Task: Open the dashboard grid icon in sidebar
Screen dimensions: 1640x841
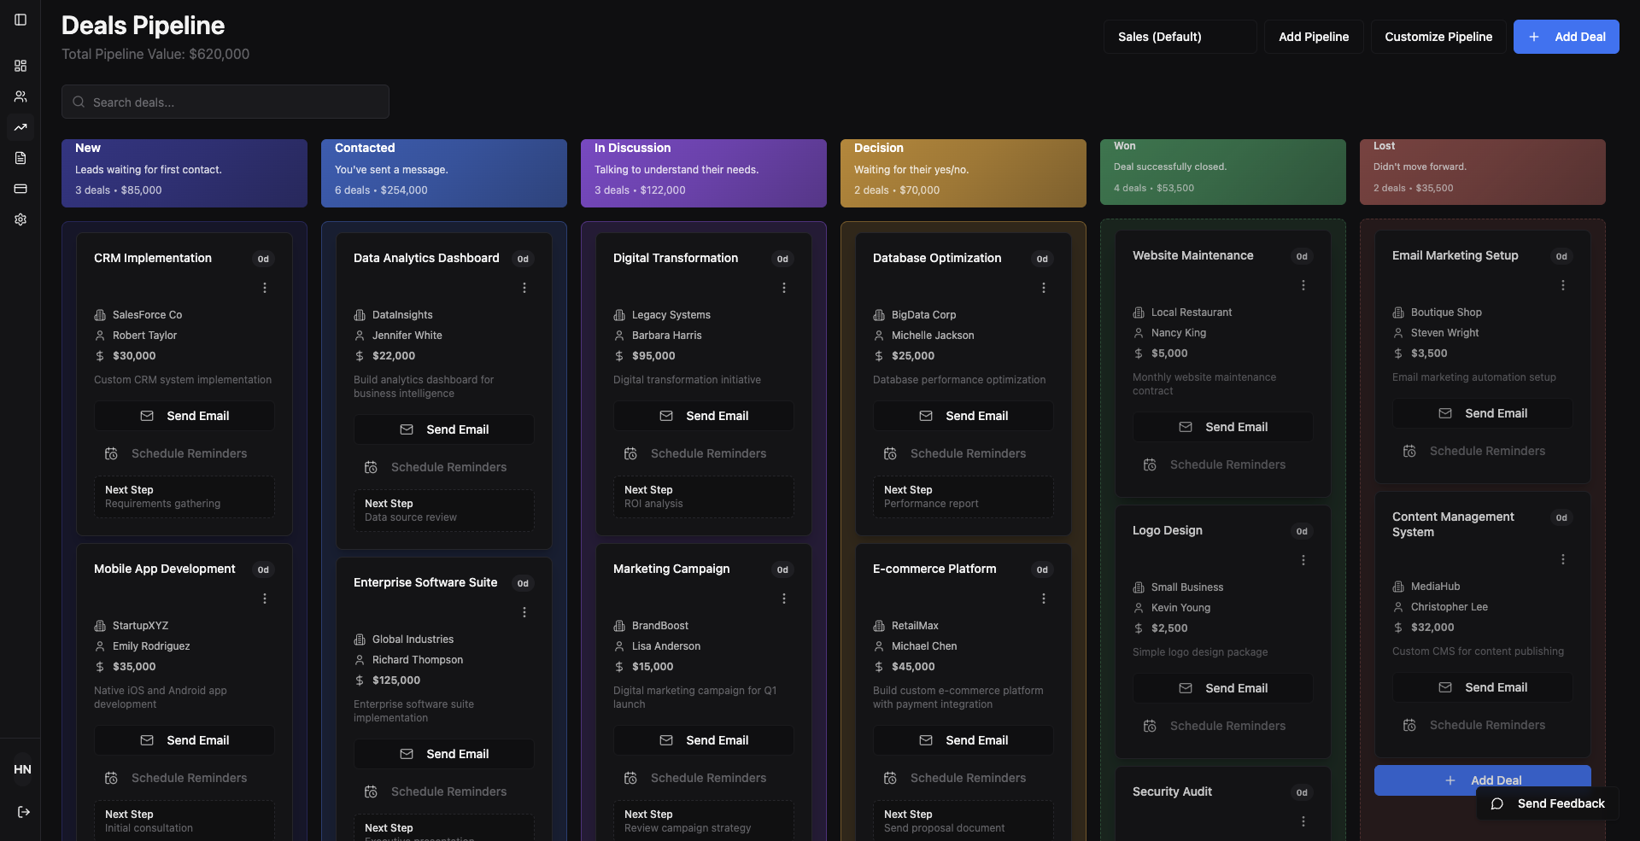Action: tap(20, 66)
